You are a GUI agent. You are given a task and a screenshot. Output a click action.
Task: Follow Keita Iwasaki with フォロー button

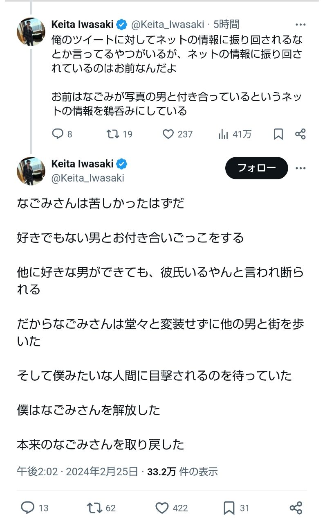pyautogui.click(x=257, y=168)
